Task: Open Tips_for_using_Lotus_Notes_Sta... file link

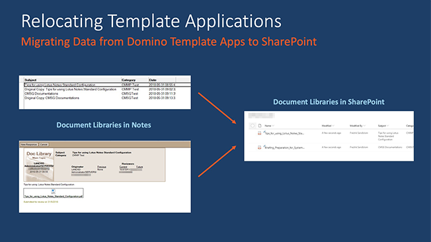Action: tap(284, 134)
